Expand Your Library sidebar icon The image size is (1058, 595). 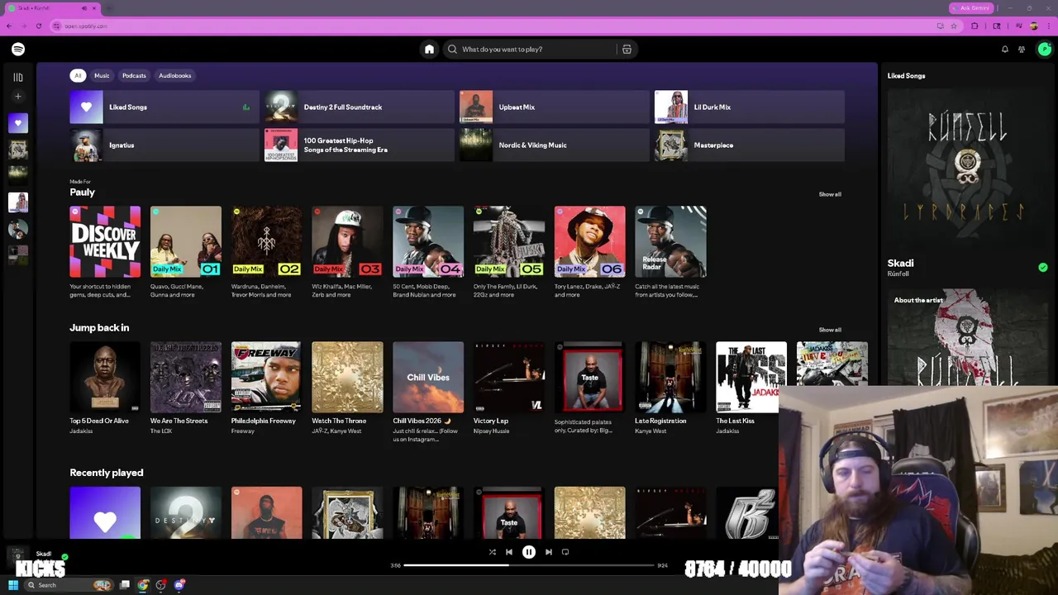[x=18, y=77]
